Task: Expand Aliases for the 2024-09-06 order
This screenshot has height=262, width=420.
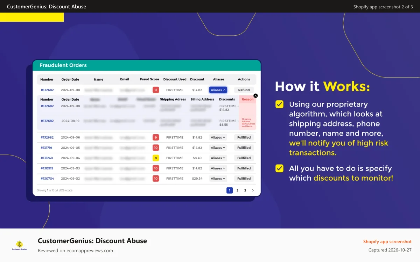Action: [218, 137]
